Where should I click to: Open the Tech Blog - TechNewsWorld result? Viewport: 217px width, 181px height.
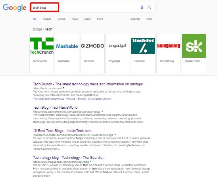tap(55, 107)
